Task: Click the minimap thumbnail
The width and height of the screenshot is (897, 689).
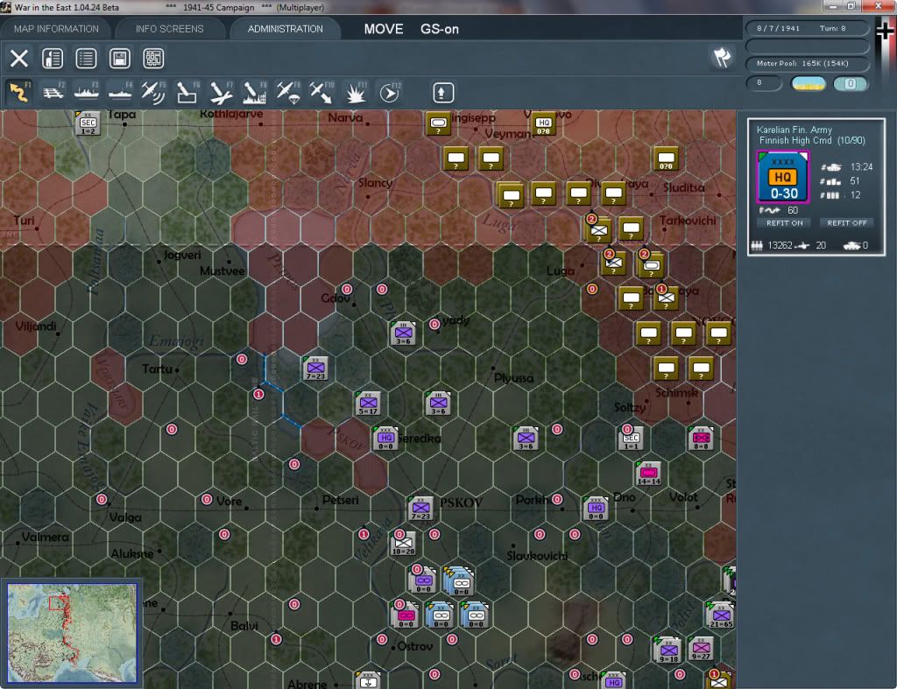Action: [72, 632]
